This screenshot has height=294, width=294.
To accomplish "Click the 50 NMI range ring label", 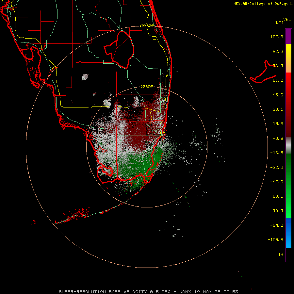I will click(147, 86).
